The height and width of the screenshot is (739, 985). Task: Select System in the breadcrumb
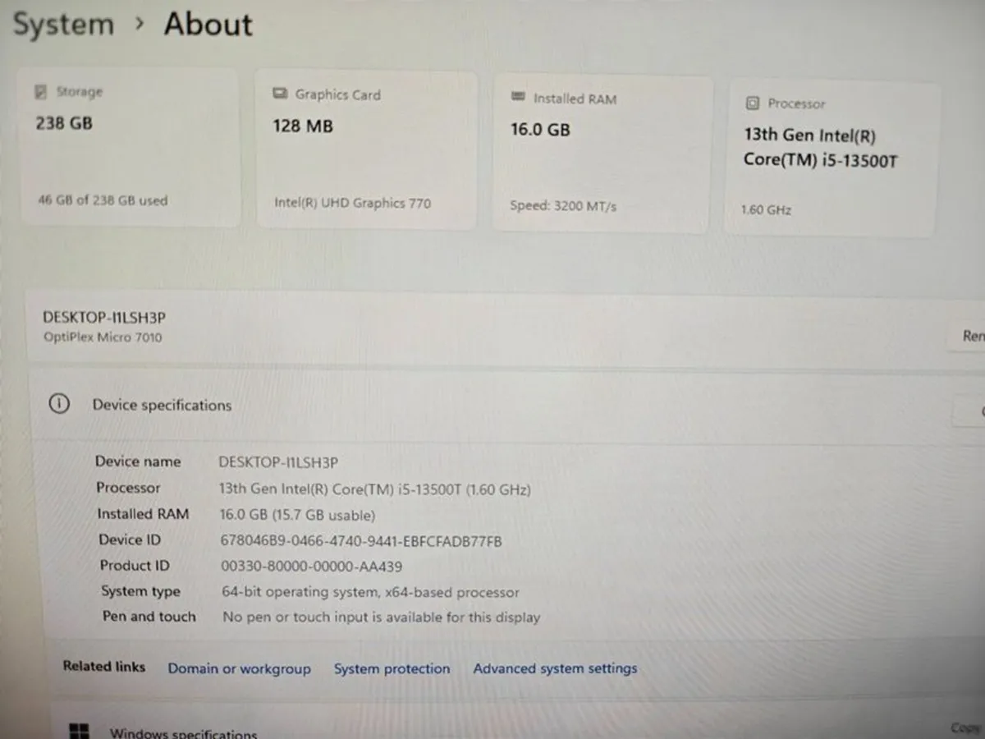[63, 24]
